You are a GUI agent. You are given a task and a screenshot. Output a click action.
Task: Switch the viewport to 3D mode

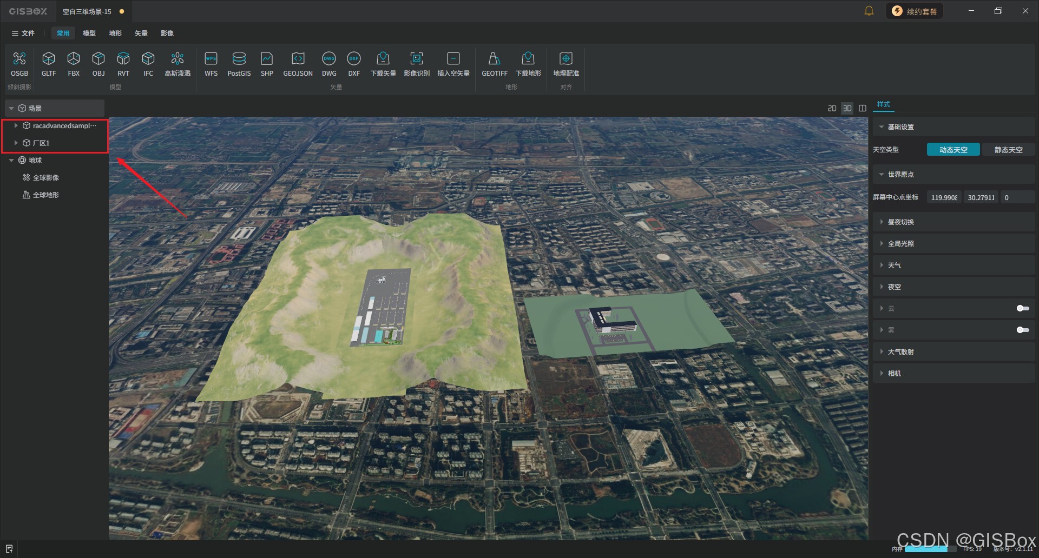tap(847, 108)
